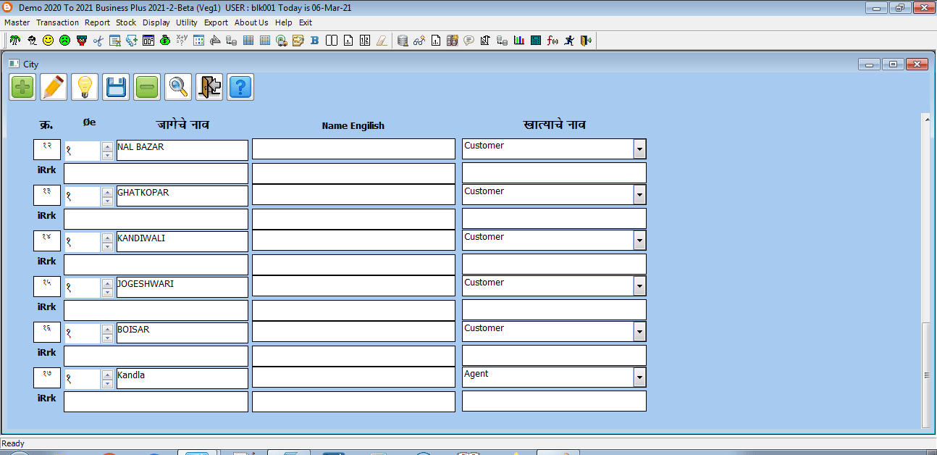
Task: Increment the spinner up arrow beside GHATKOPAR
Action: [108, 192]
